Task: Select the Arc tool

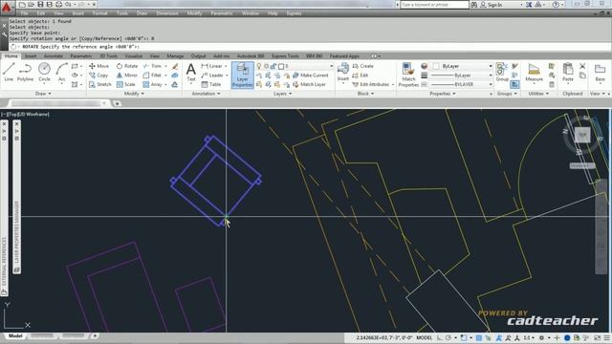Action: click(61, 73)
